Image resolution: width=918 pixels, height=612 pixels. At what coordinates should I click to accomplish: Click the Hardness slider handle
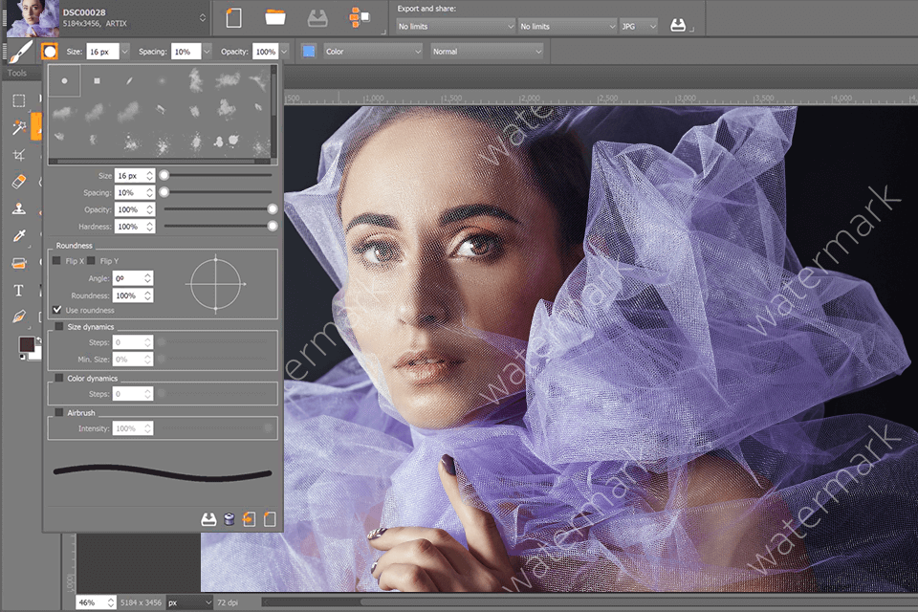coord(273,226)
